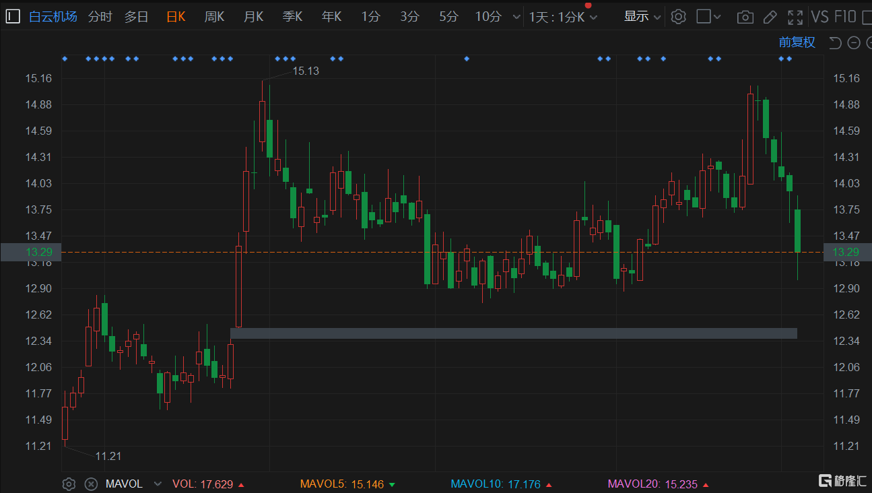Click the MAVOL20: 15.235 reading
Image resolution: width=872 pixels, height=493 pixels.
point(659,484)
